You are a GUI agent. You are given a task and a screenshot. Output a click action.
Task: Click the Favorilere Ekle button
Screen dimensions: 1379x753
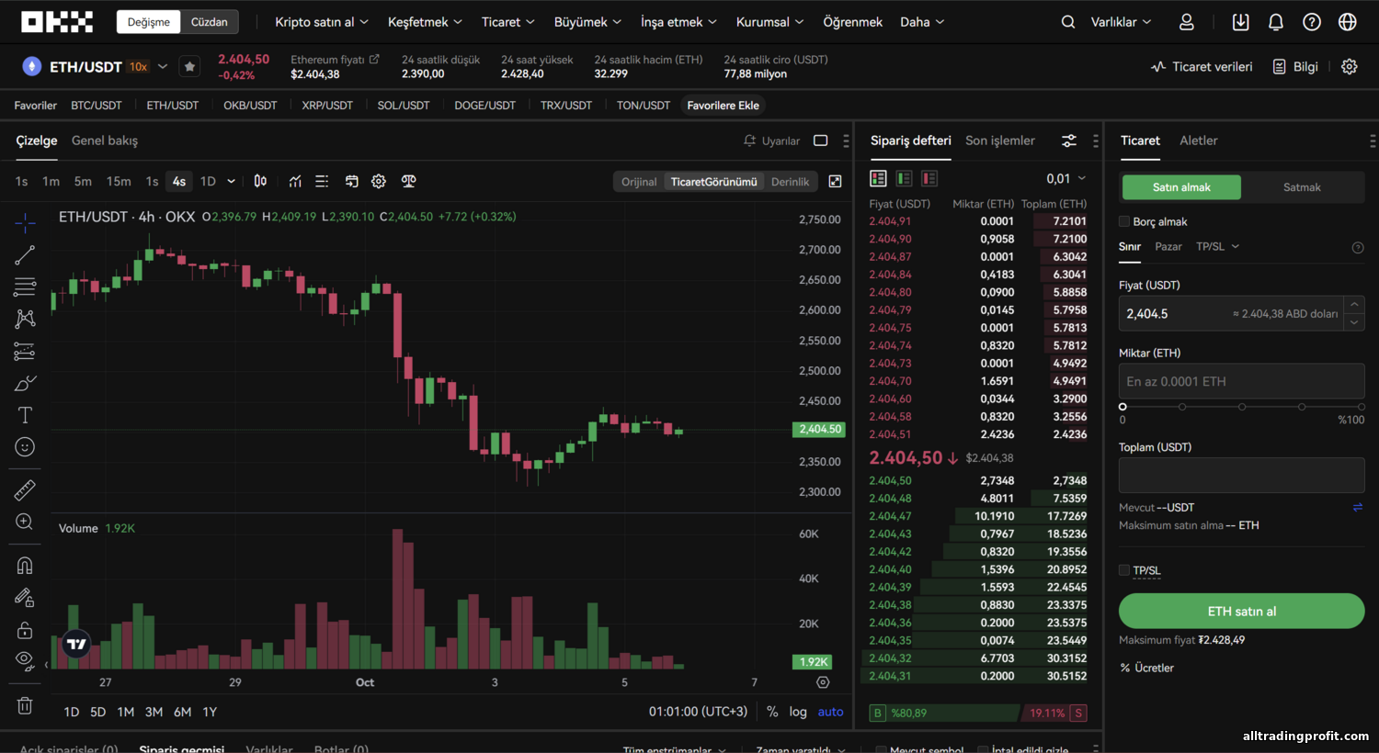tap(723, 106)
